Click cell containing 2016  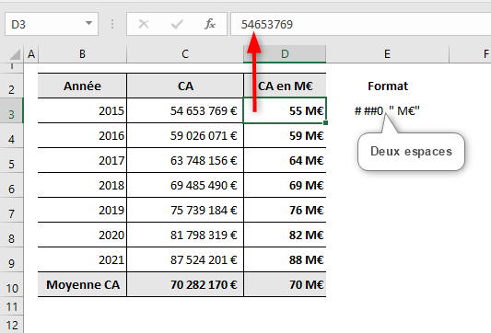pyautogui.click(x=82, y=135)
